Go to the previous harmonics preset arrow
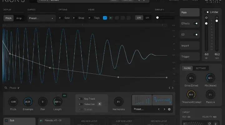This screenshot has width=225, height=125. point(159,109)
